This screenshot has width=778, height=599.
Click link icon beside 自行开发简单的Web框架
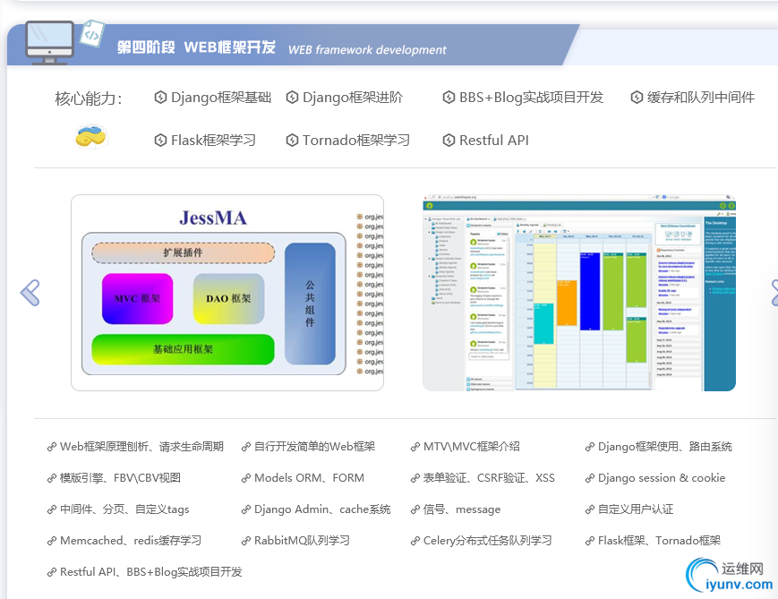point(245,447)
